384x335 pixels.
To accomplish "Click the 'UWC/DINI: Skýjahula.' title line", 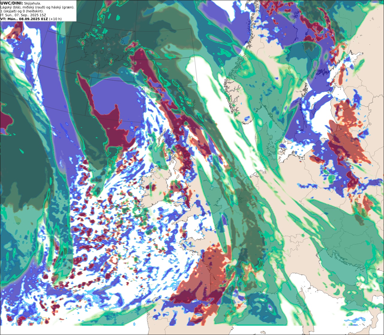I will [20, 3].
